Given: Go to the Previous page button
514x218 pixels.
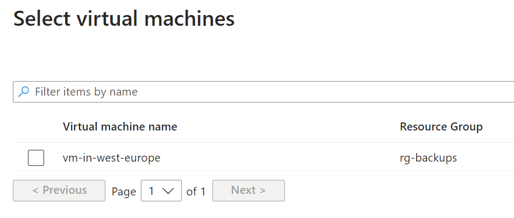Looking at the screenshot, I should click(59, 191).
